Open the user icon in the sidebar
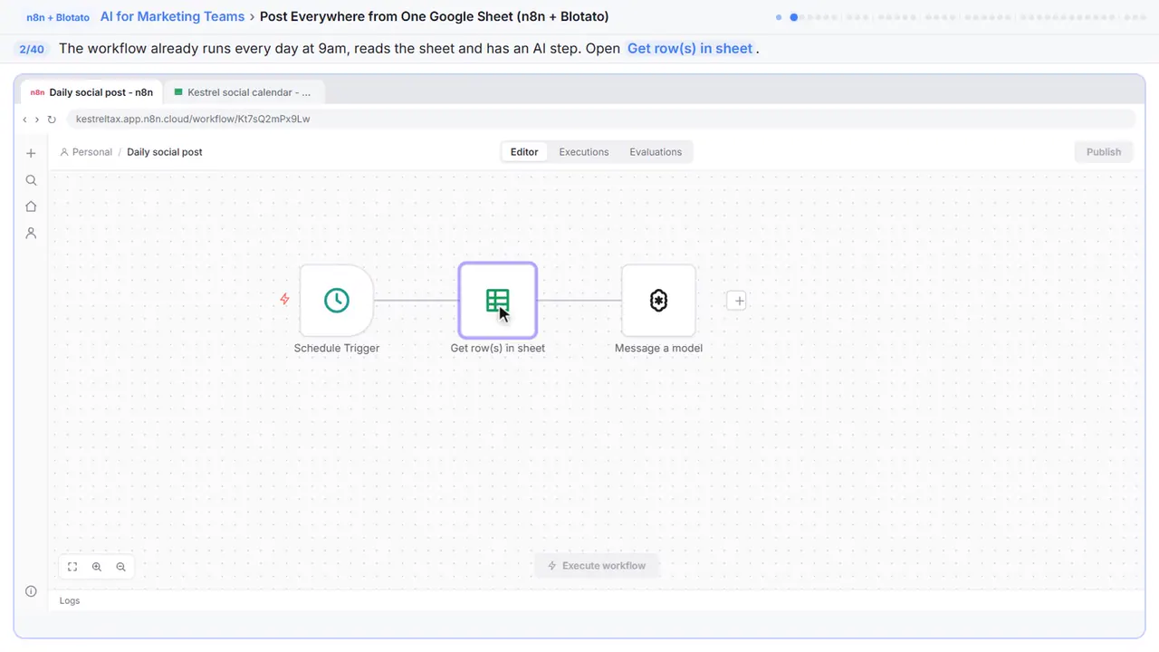The height and width of the screenshot is (652, 1159). click(31, 233)
